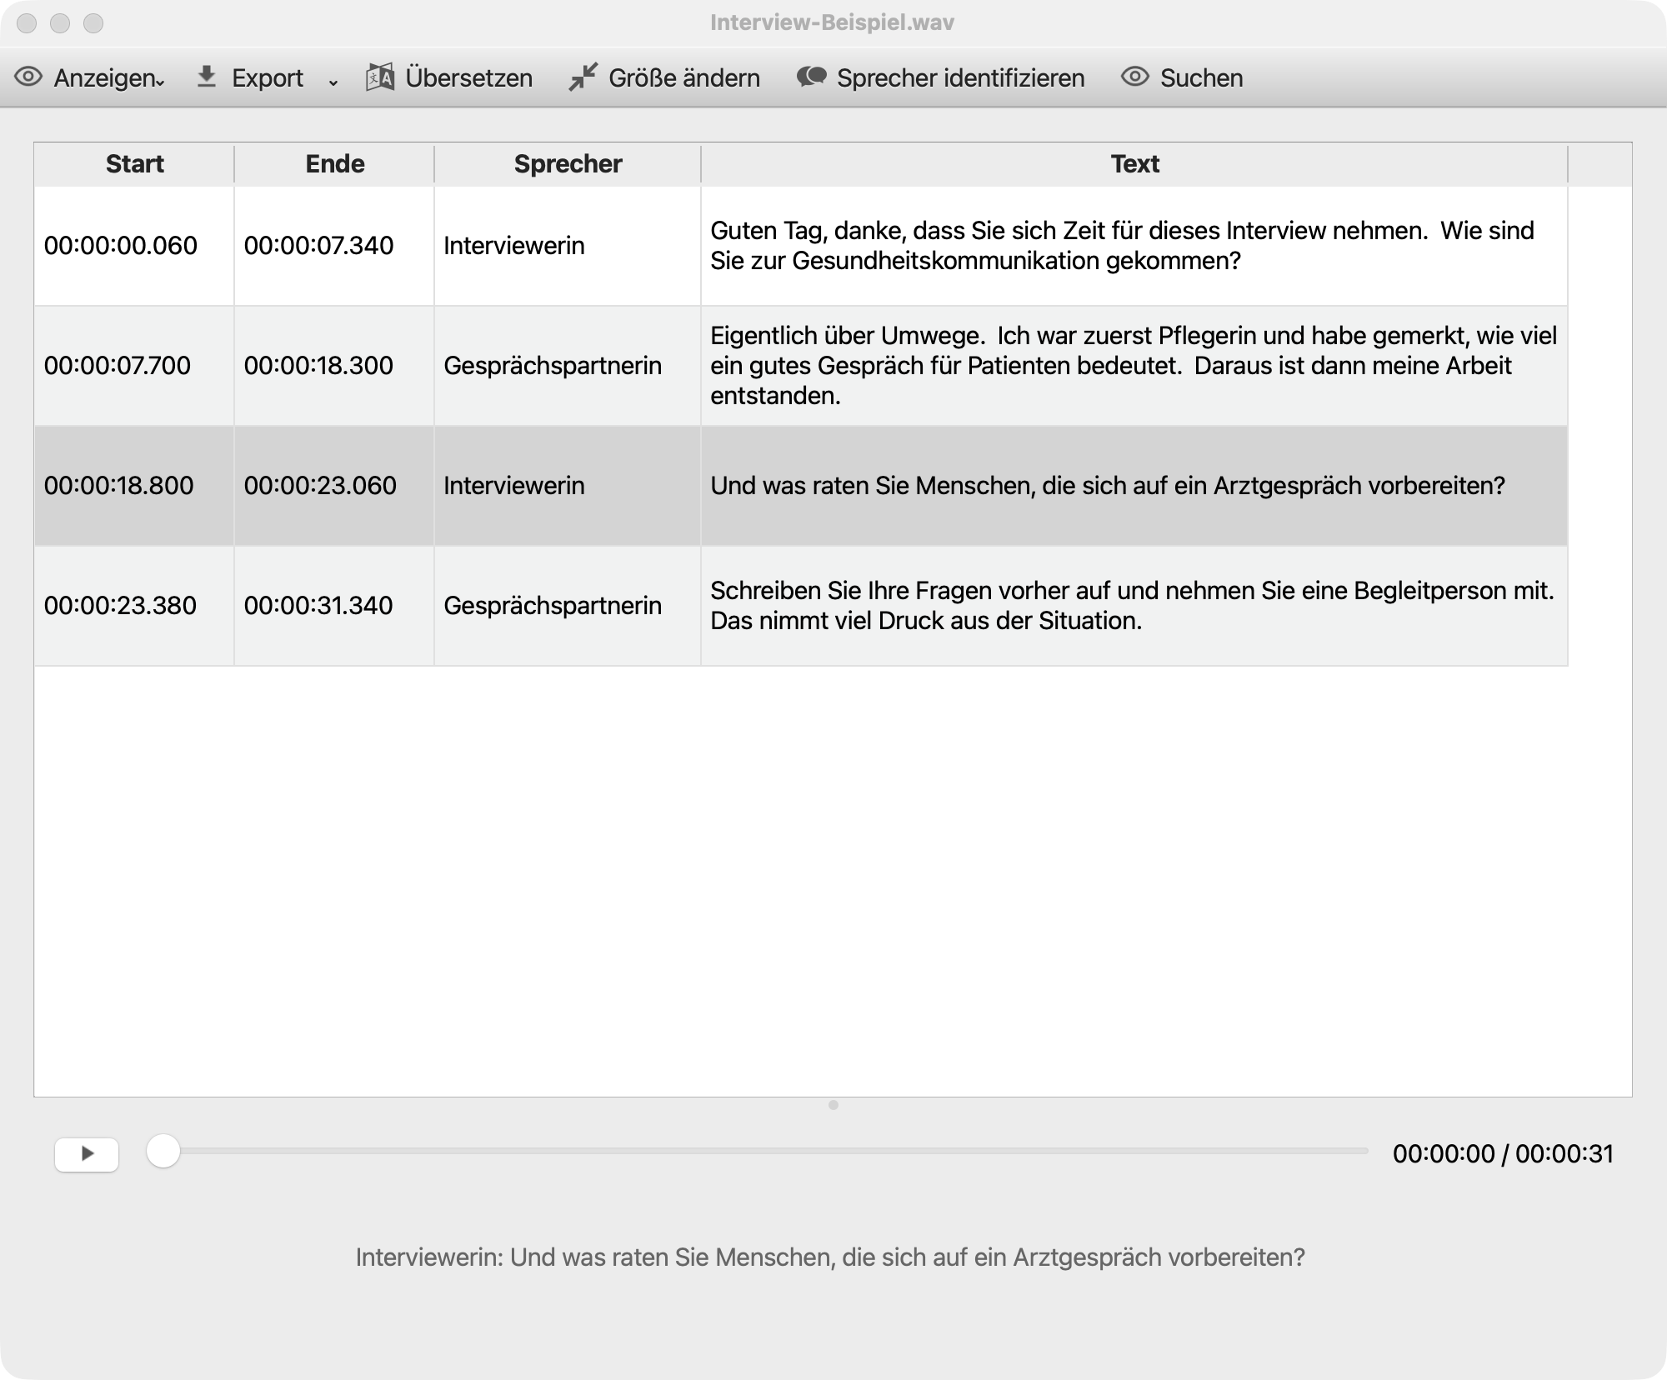The image size is (1667, 1380).
Task: Click the Übersetzen translate icon
Action: (380, 77)
